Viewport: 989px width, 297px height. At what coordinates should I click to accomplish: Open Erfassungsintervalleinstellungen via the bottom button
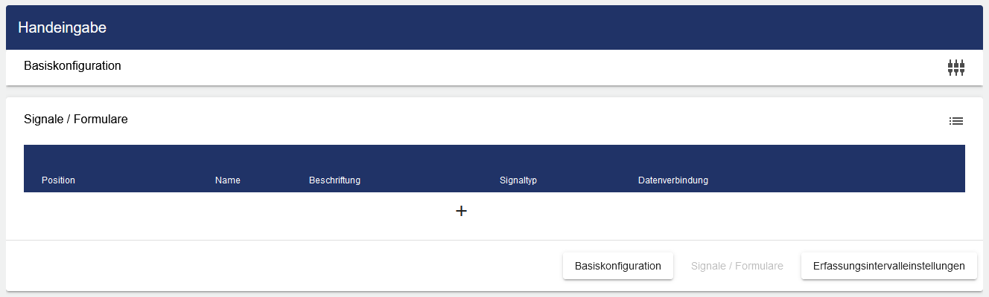coord(888,266)
